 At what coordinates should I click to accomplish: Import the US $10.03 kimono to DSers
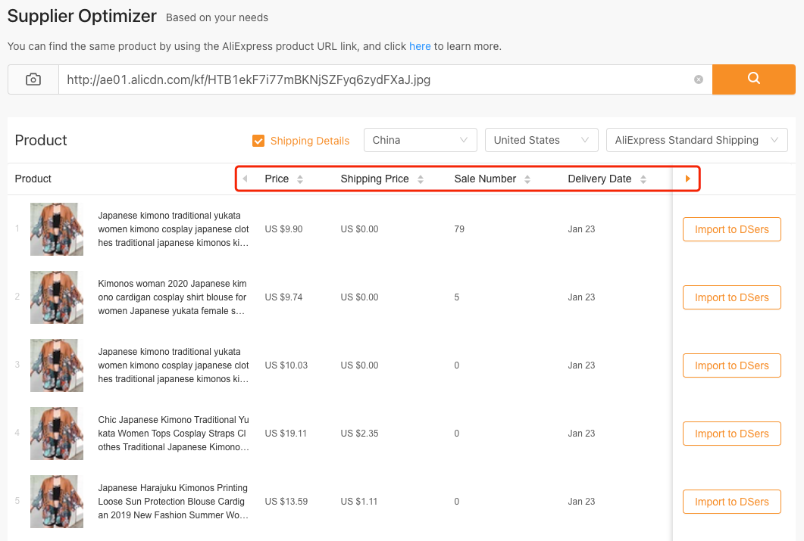(x=732, y=365)
